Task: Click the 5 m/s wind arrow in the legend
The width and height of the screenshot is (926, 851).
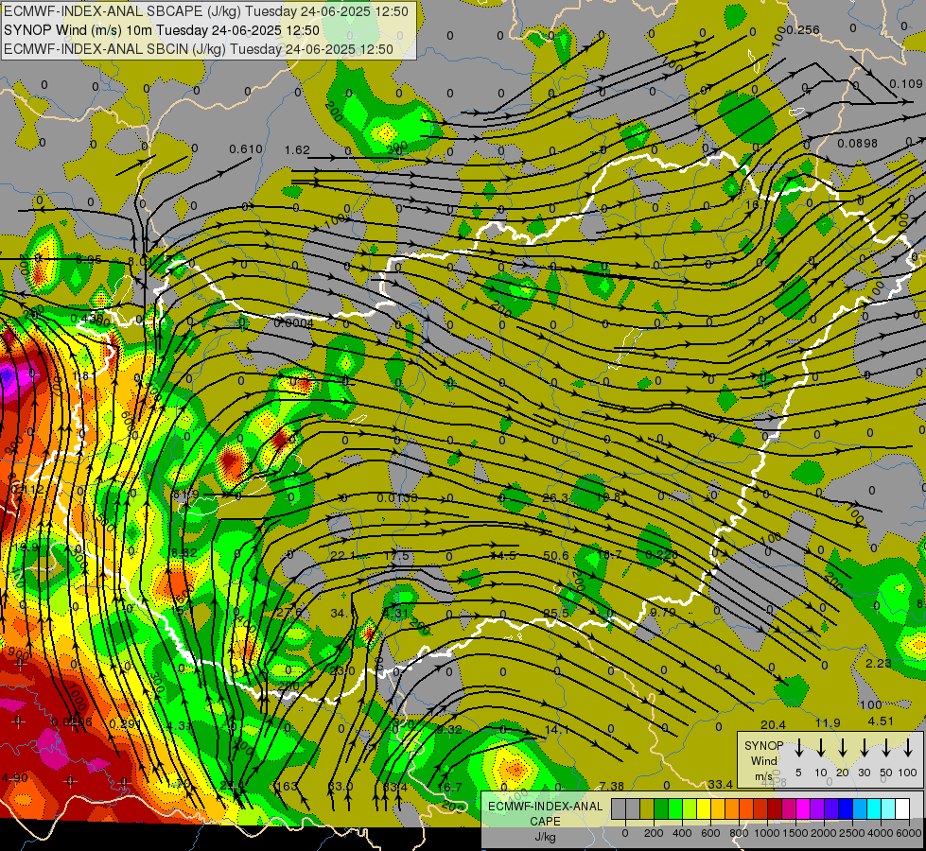Action: 798,747
